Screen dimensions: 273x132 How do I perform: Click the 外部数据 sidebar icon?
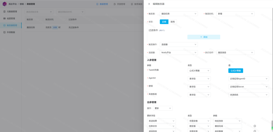click(x=5, y=32)
